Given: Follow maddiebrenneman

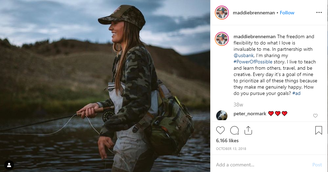Looking at the screenshot, I should [287, 13].
